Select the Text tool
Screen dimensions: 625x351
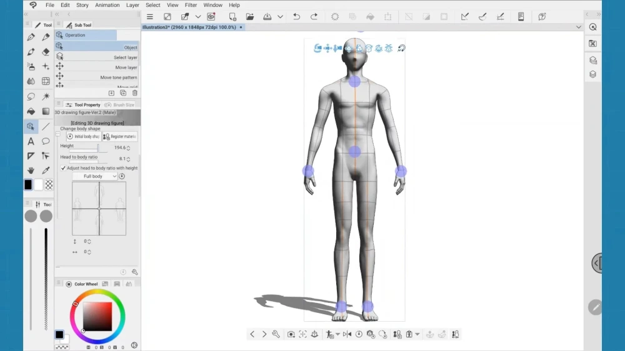click(31, 141)
